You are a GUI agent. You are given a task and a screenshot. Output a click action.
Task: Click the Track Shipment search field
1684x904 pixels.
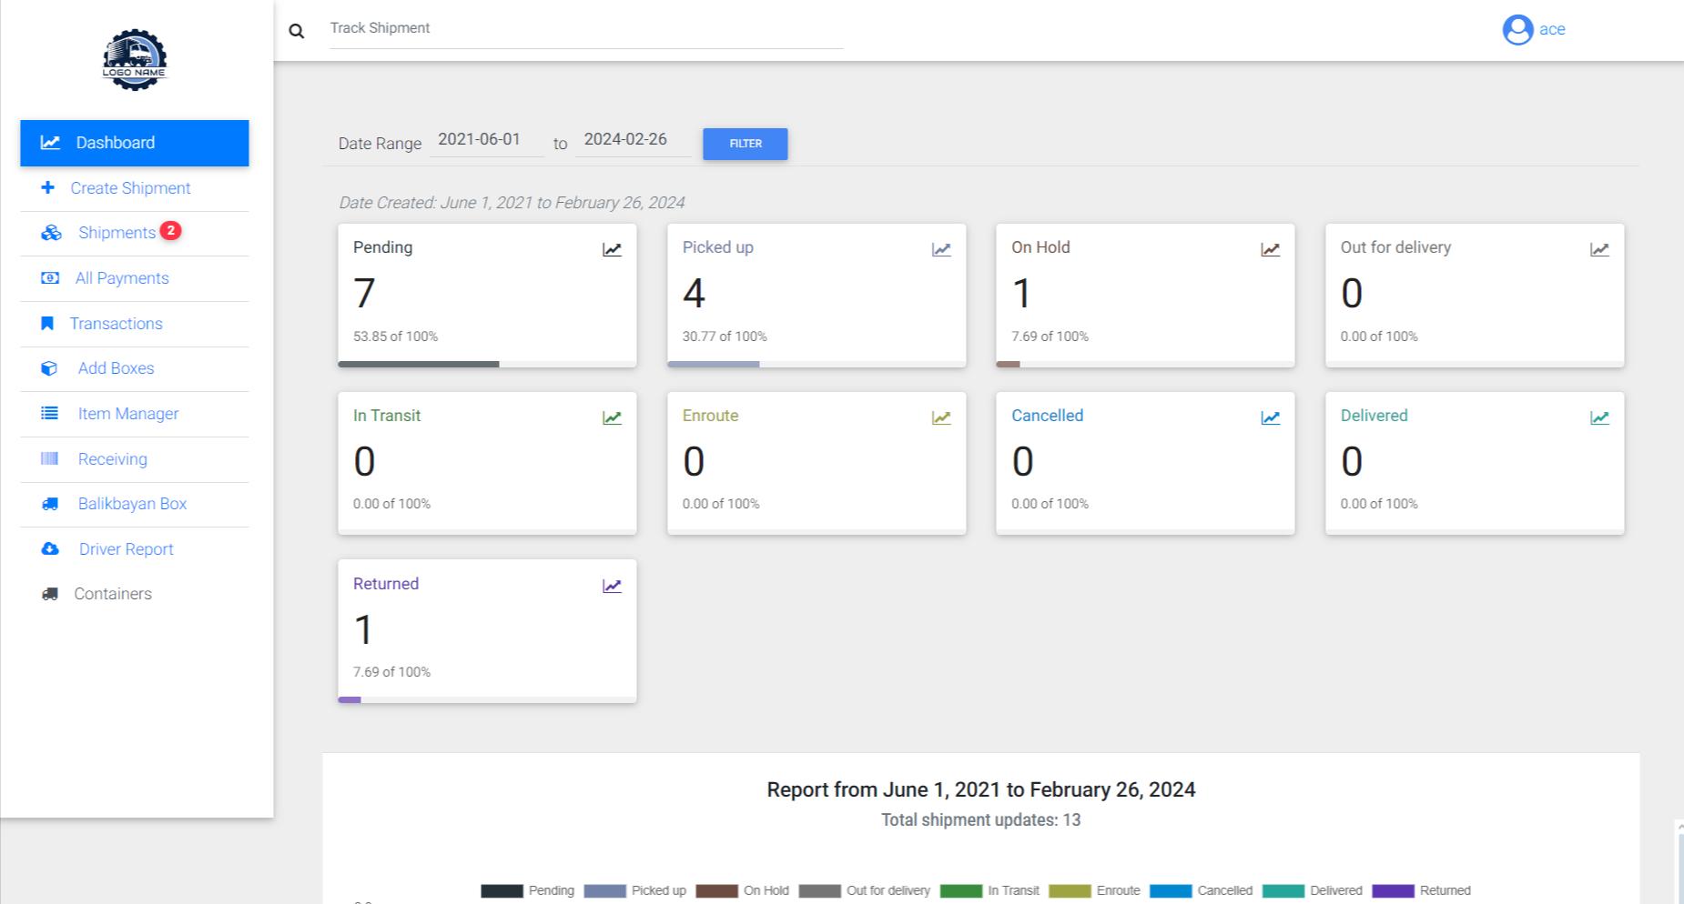(586, 29)
